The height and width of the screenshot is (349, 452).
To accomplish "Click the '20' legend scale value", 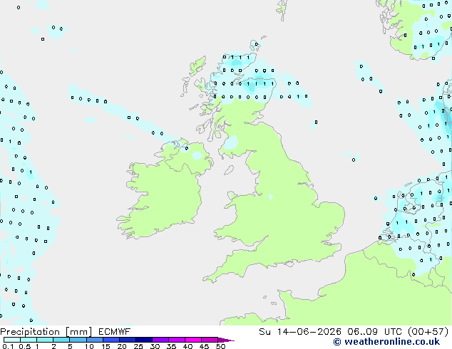I will tap(122, 346).
